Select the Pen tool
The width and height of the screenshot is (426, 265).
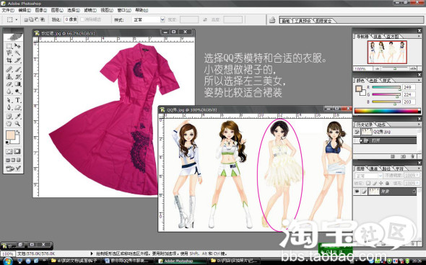[x=9, y=107]
